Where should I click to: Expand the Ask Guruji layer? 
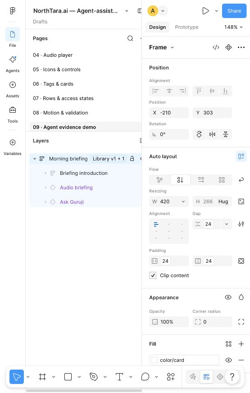pos(45,202)
